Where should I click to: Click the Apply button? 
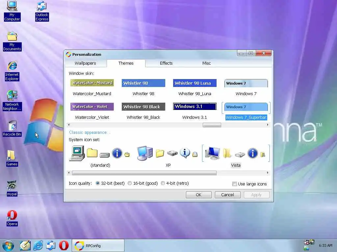point(256,195)
